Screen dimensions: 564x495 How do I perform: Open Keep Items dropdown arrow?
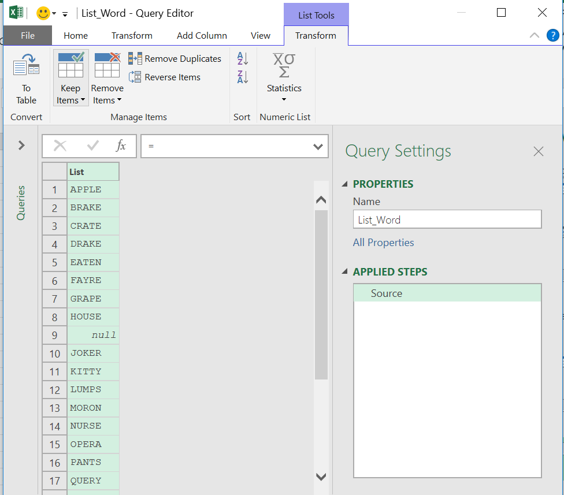click(x=83, y=99)
